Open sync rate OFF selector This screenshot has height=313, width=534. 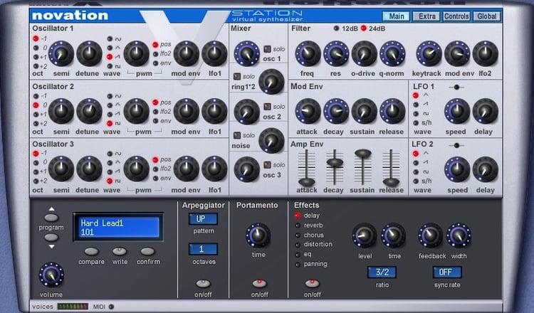click(447, 272)
